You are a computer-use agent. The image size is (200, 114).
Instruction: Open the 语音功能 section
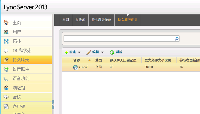click(26, 79)
